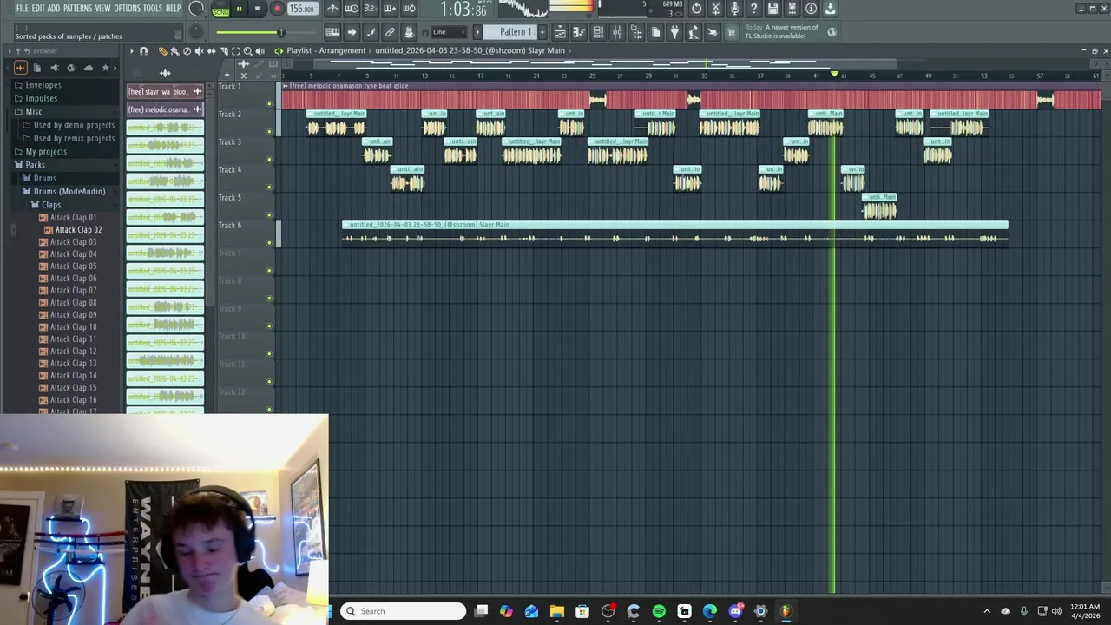The width and height of the screenshot is (1111, 625).
Task: Open the channel rack icon
Action: [598, 32]
